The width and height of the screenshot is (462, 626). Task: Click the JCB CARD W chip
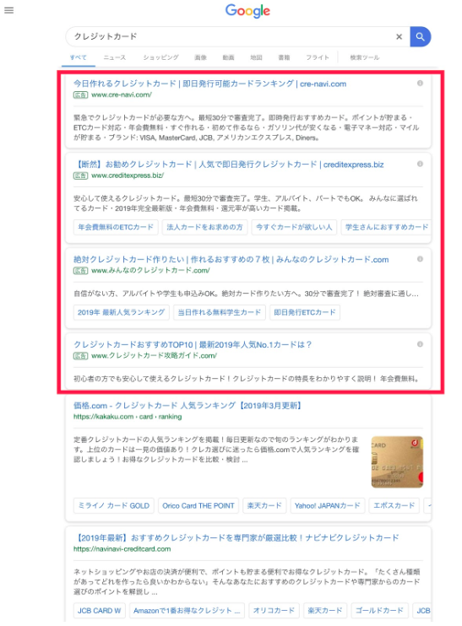[x=99, y=611]
